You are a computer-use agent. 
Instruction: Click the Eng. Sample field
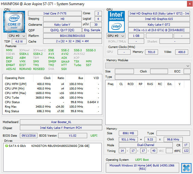point(92,30)
